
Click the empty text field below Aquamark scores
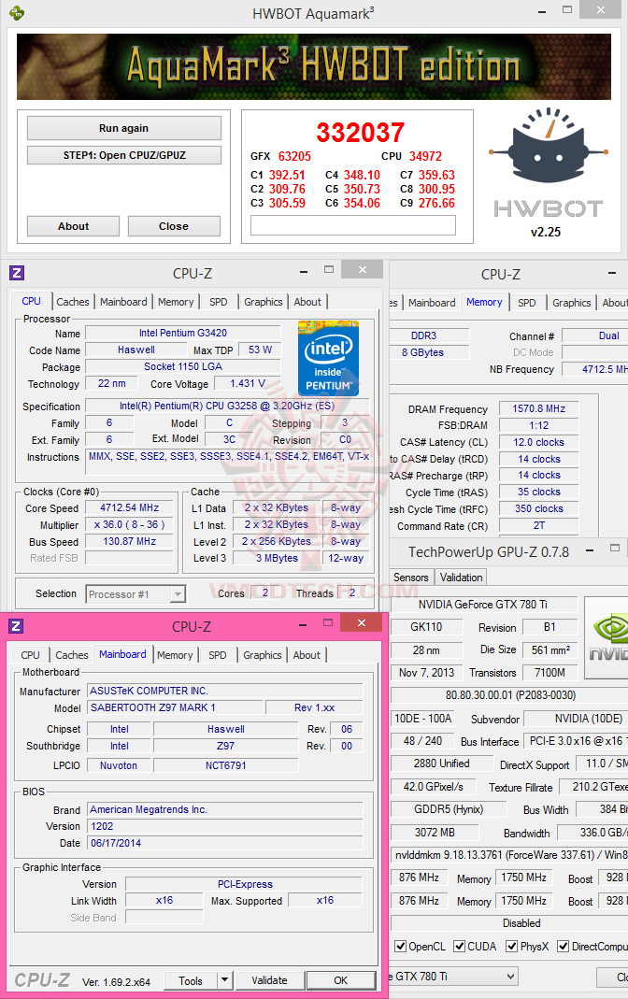point(353,225)
